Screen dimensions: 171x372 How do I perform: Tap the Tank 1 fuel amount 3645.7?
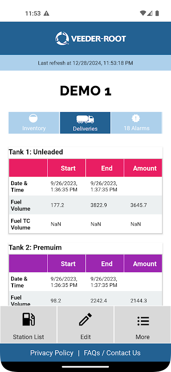[139, 205]
